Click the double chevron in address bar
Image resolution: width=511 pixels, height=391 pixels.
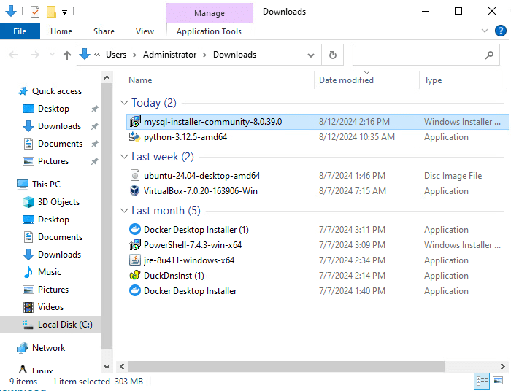coord(97,55)
